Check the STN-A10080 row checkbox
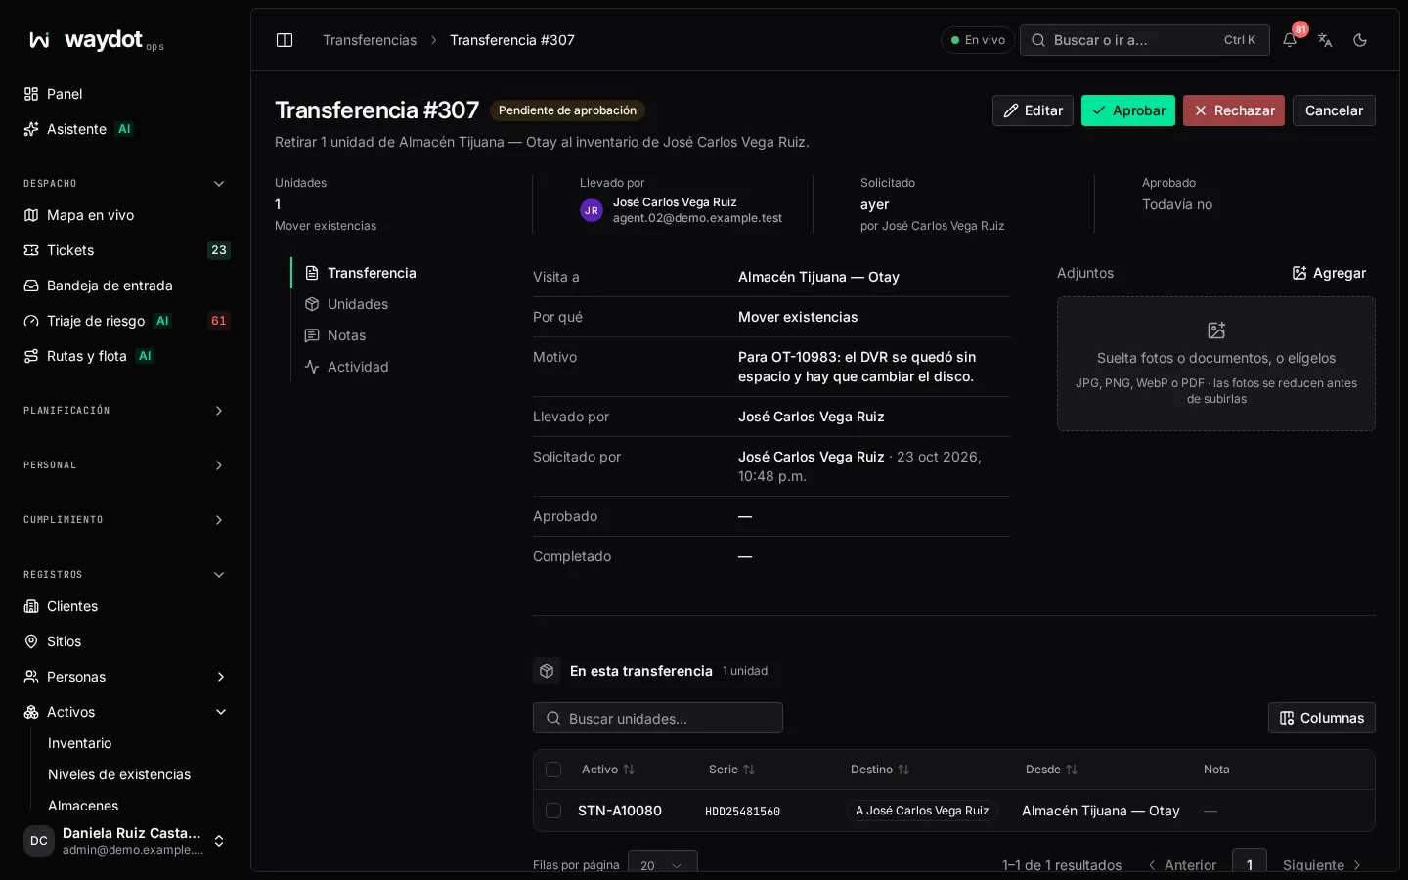 pos(553,811)
